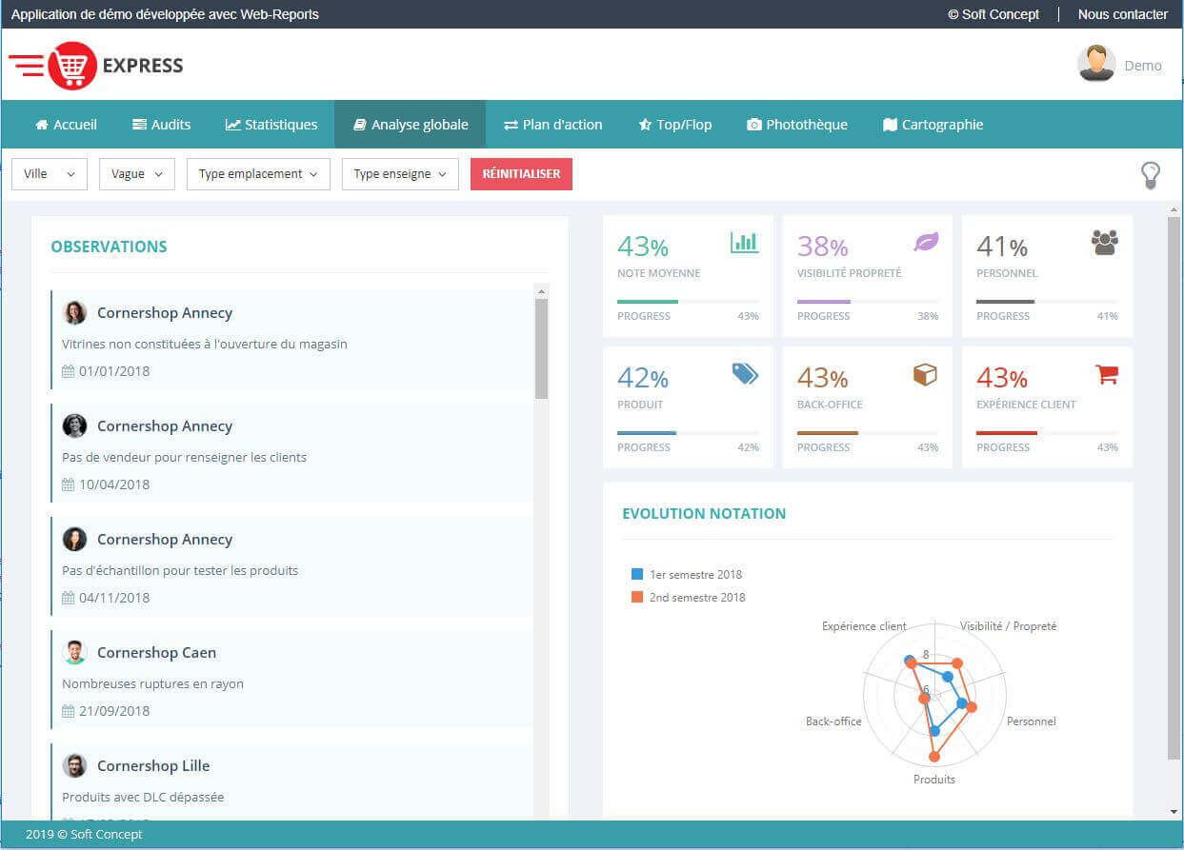Click the © Soft Concept header link

coord(993,14)
